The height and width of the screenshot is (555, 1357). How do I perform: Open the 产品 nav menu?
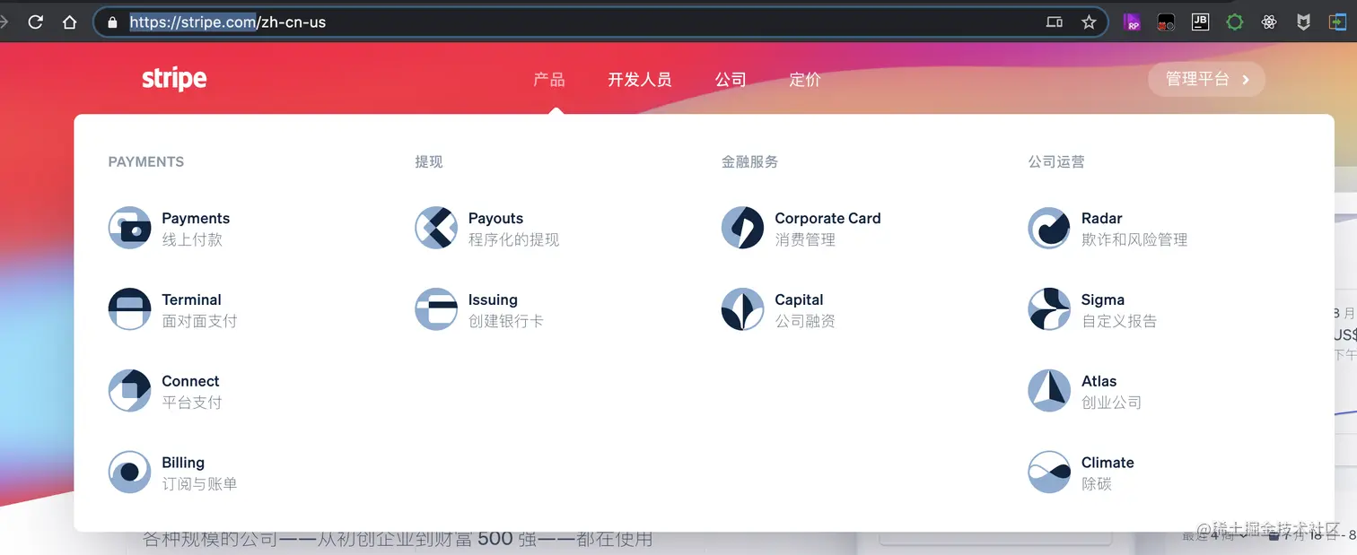click(549, 79)
